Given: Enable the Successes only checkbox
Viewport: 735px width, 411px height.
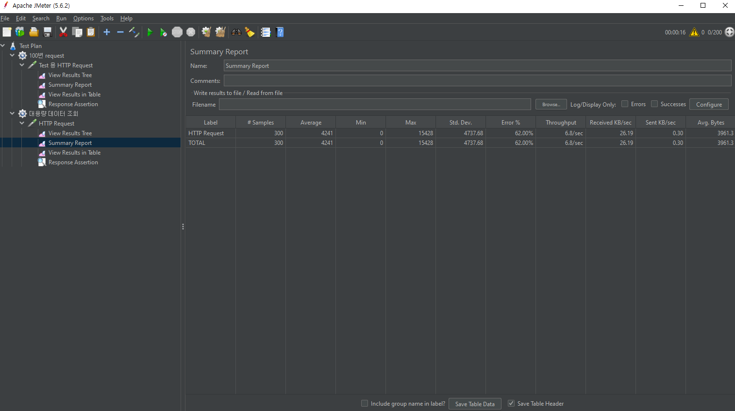Looking at the screenshot, I should tap(654, 104).
